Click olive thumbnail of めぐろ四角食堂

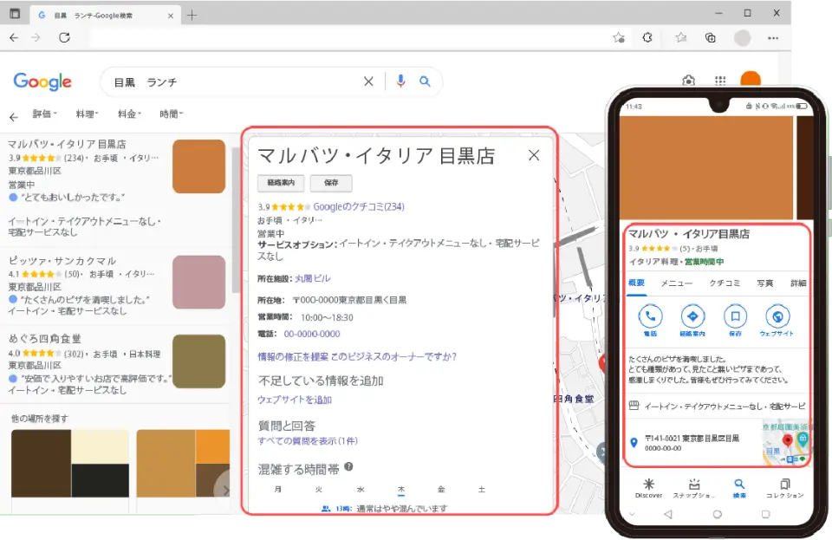point(199,361)
